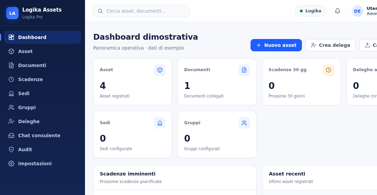The height and width of the screenshot is (195, 377).
Task: Click the 'Panoramica operativa · dati di esempio' subtitle
Action: pos(138,48)
